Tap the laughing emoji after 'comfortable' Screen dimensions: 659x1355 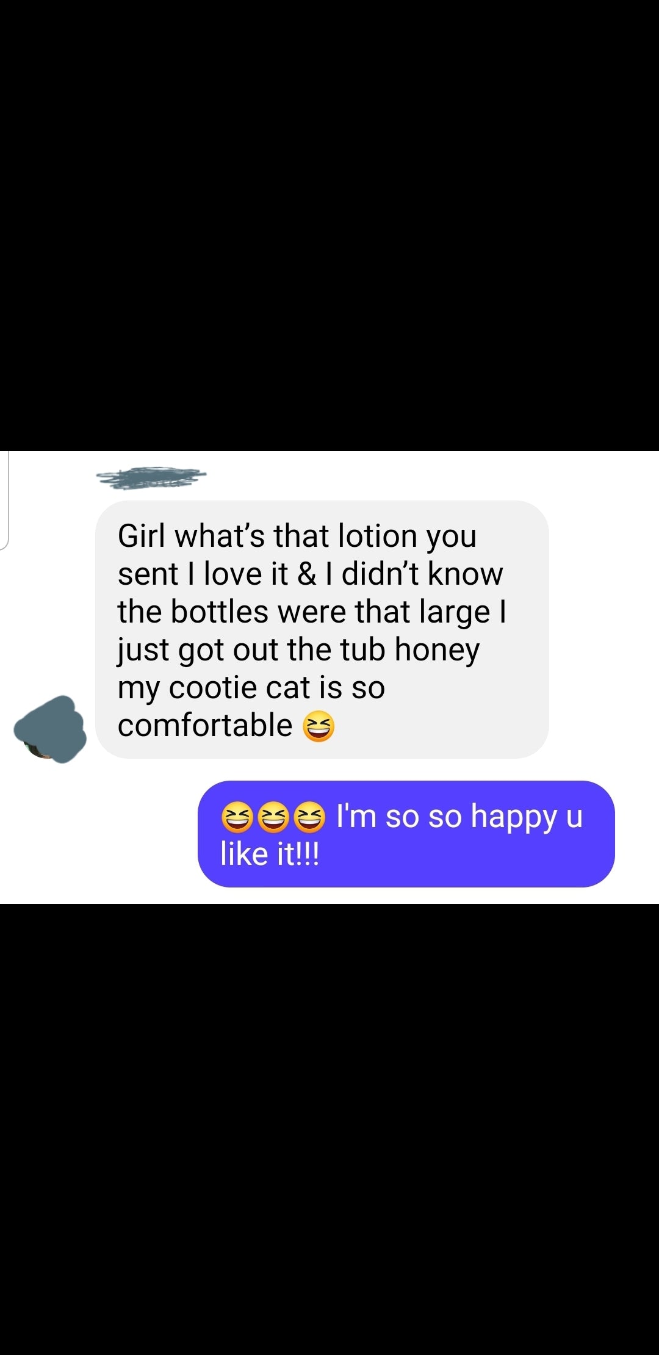pyautogui.click(x=319, y=726)
